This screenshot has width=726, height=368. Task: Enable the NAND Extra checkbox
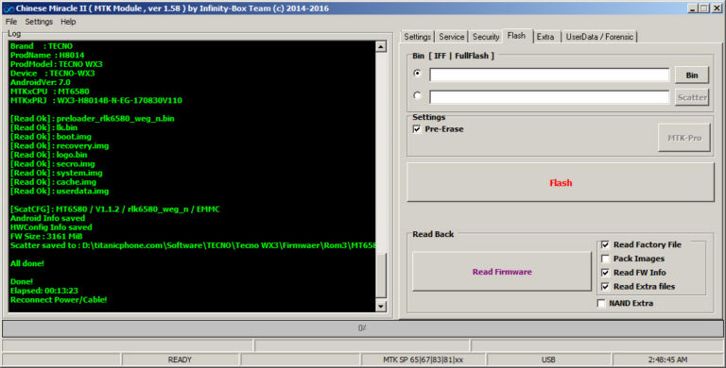tap(601, 303)
